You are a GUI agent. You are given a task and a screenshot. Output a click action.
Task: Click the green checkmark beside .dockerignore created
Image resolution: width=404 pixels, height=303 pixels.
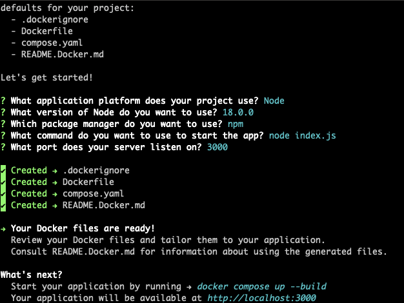3,170
